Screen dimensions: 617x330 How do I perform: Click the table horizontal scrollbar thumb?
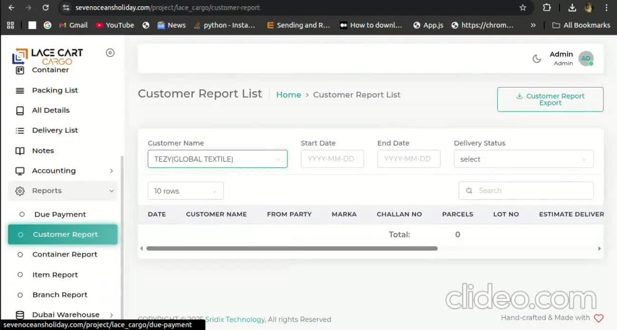click(292, 249)
